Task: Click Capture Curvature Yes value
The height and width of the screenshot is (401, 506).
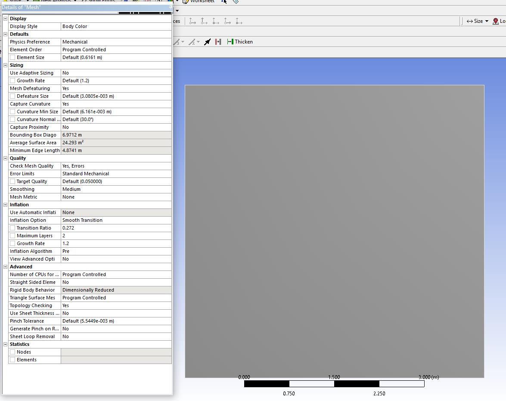Action: click(116, 104)
